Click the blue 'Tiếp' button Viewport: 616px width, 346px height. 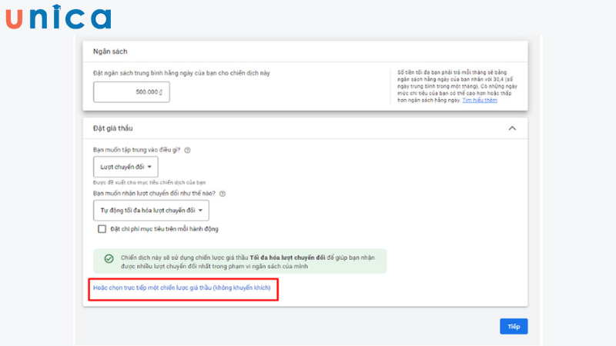(x=514, y=326)
